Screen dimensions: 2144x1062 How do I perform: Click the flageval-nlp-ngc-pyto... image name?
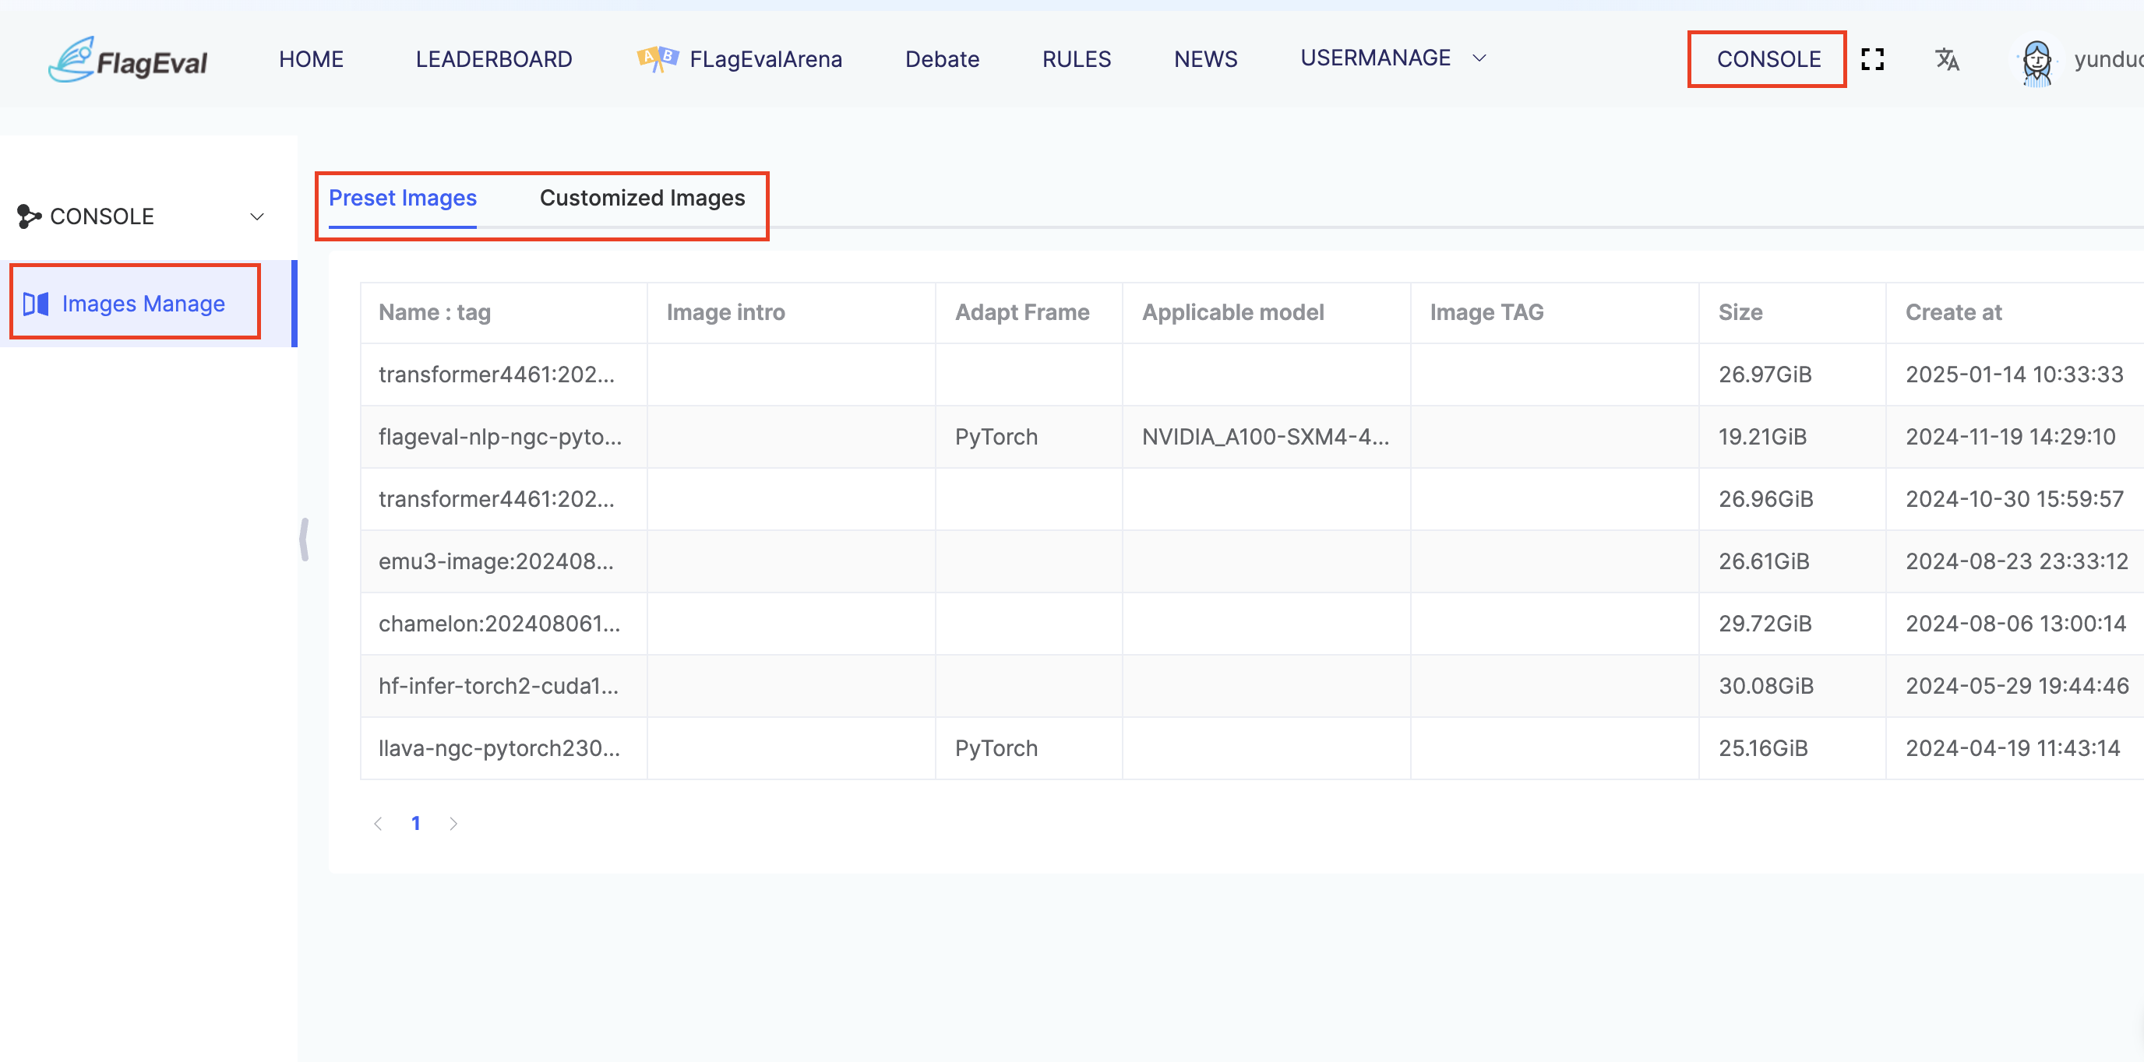tap(499, 437)
